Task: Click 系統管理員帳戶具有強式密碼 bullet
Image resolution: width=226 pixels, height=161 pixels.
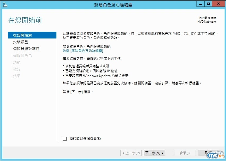Action: click(87, 66)
